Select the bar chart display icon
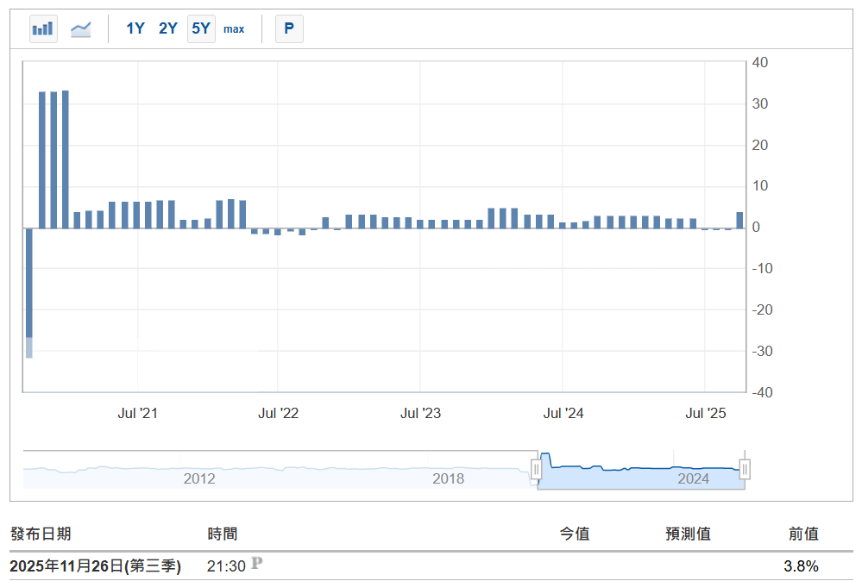862x581 pixels. [43, 28]
